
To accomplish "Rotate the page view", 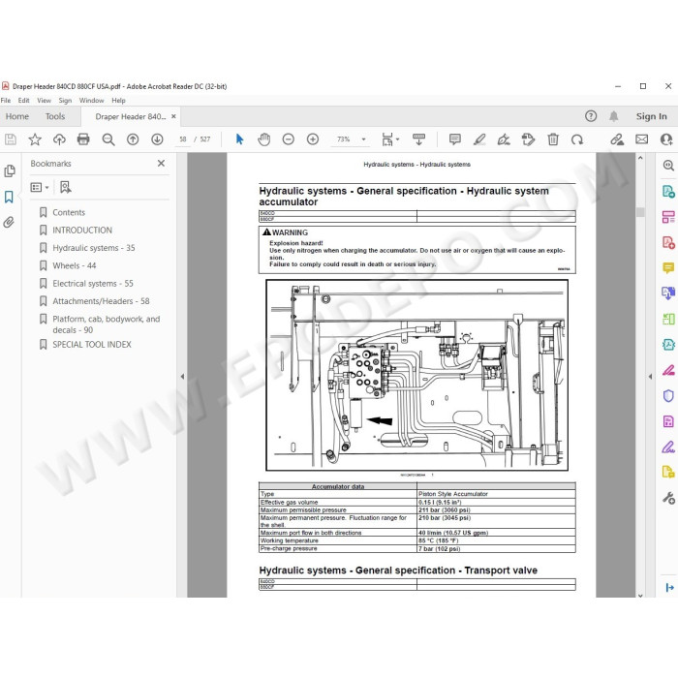I will (x=577, y=139).
